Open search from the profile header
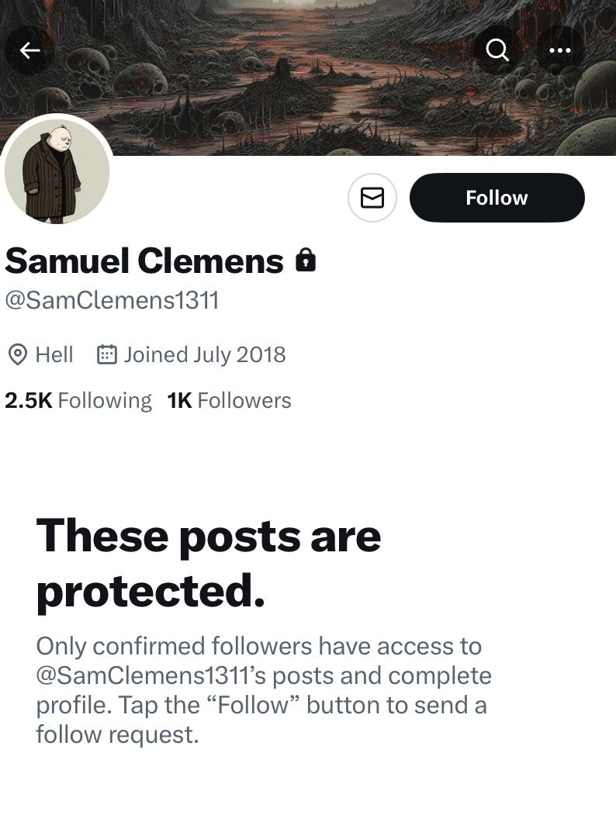 point(497,51)
